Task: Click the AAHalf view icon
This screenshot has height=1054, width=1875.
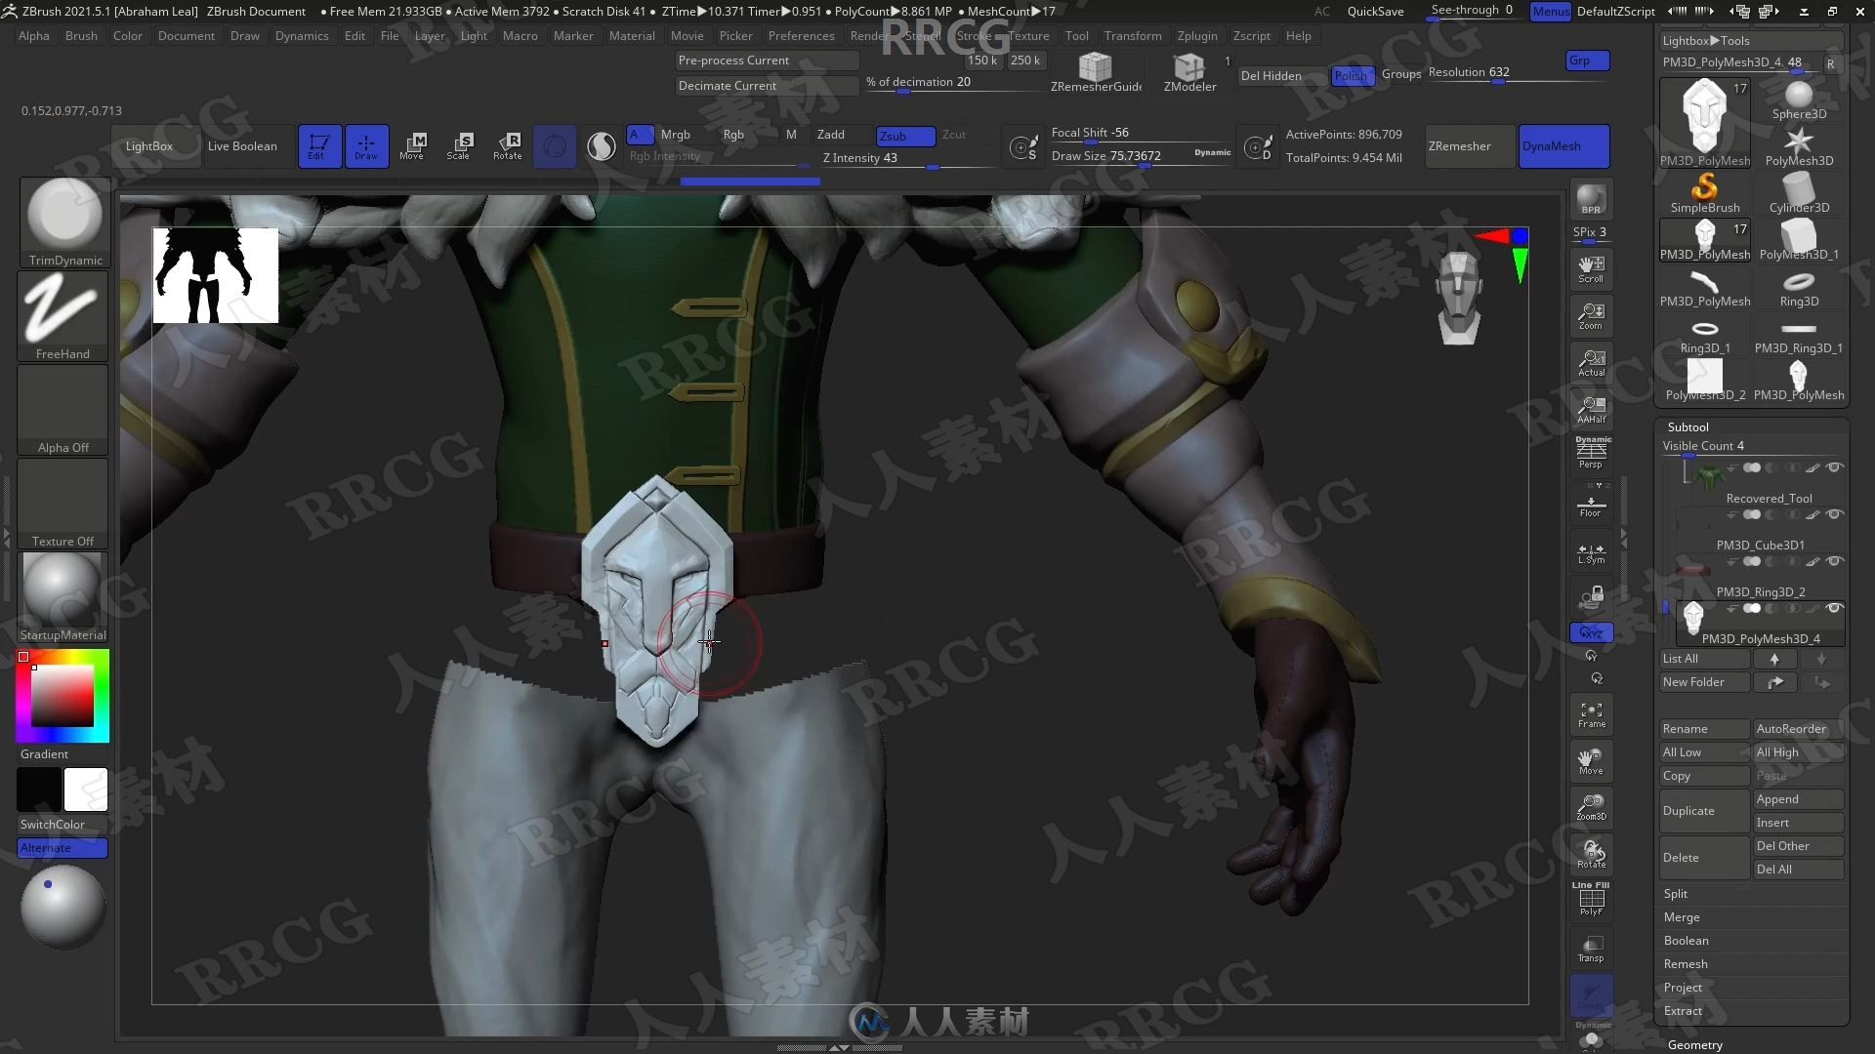Action: pyautogui.click(x=1591, y=409)
